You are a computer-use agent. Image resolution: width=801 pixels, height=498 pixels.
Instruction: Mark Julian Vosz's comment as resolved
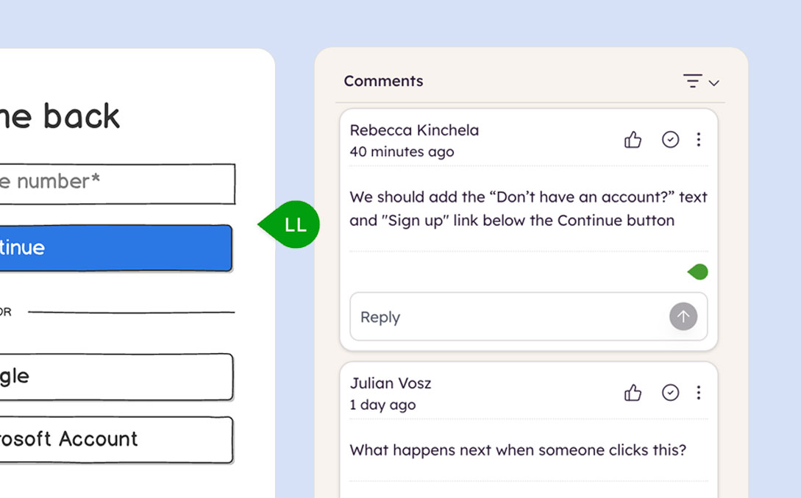coord(670,392)
